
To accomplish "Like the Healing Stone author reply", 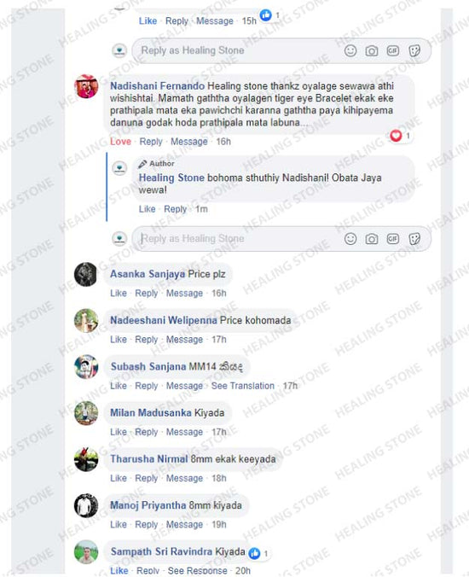I will click(x=147, y=209).
